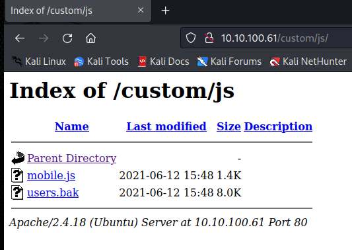Sort listing by Name

coord(72,126)
